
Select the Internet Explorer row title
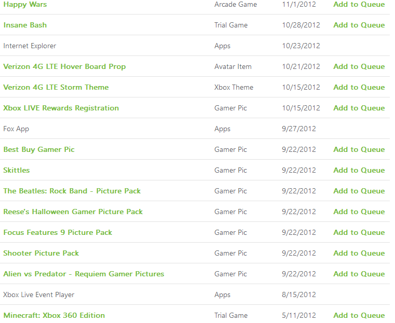pos(30,46)
